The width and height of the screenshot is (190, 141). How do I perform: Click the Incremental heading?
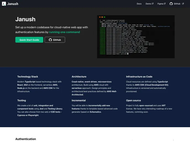(x=78, y=101)
